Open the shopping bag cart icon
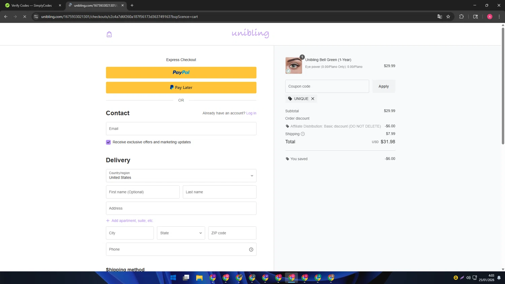 [109, 34]
